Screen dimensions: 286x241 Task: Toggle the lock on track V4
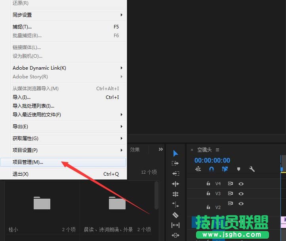(208, 183)
